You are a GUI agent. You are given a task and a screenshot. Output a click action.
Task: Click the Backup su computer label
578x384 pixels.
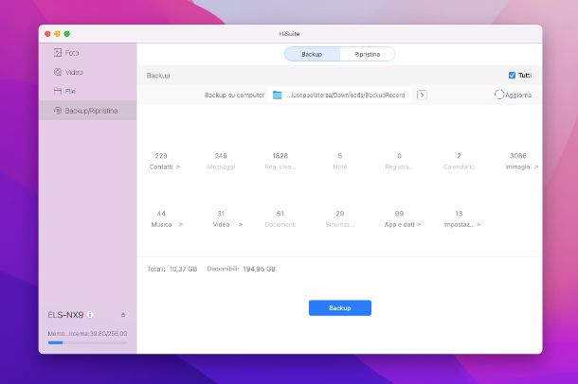[x=234, y=95]
